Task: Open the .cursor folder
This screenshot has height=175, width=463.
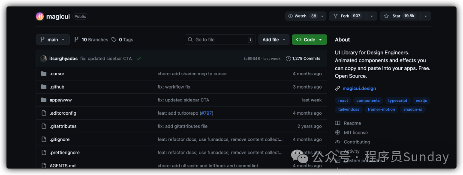Action: 57,74
